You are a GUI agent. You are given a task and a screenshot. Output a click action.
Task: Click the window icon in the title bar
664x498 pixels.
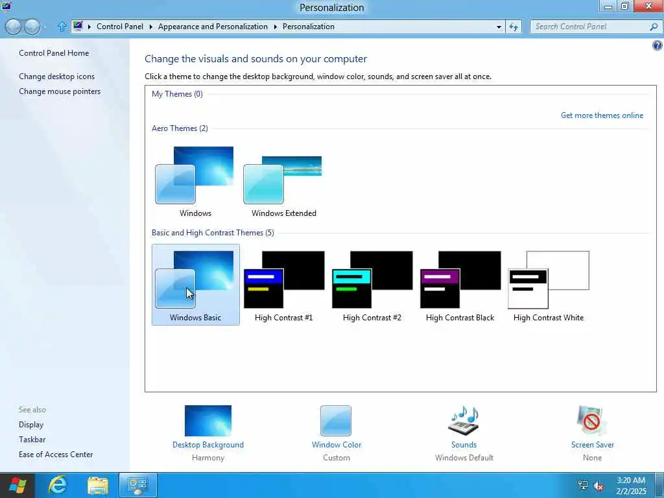[x=6, y=6]
